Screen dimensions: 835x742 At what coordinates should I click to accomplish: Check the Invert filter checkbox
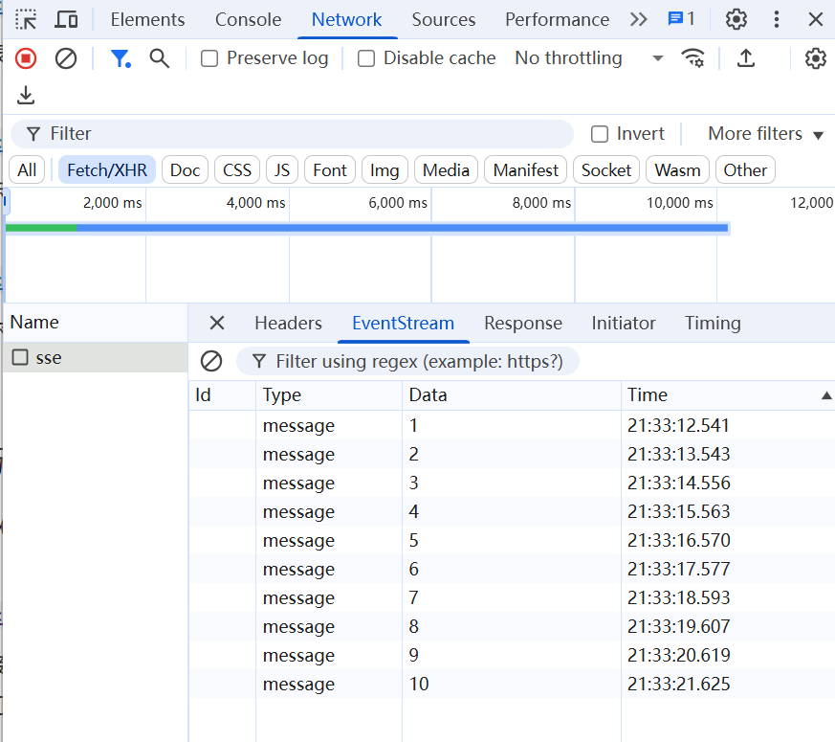(600, 134)
